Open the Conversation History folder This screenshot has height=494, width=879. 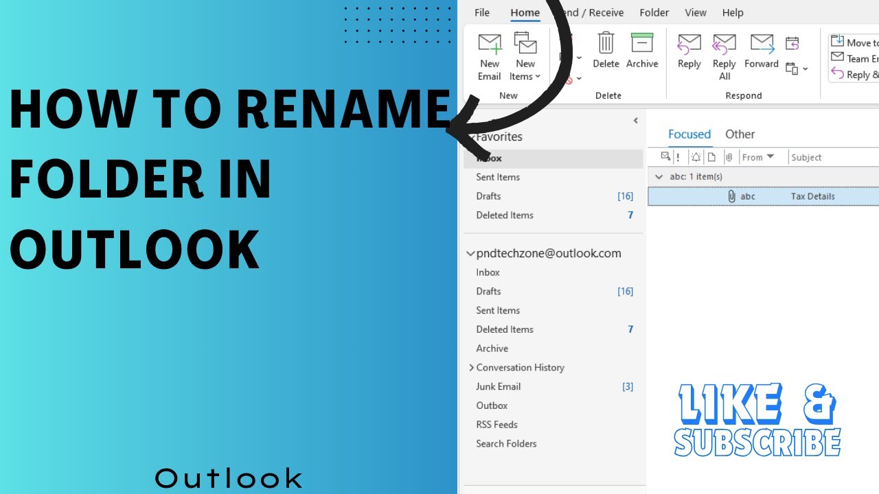point(521,368)
